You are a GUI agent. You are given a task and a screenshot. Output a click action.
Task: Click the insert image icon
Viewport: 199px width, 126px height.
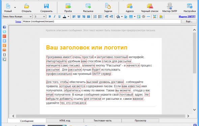tap(139, 16)
